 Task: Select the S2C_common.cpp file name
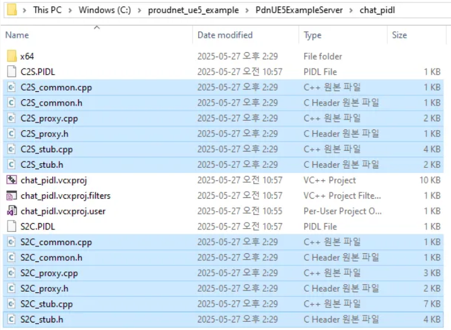[x=56, y=243]
